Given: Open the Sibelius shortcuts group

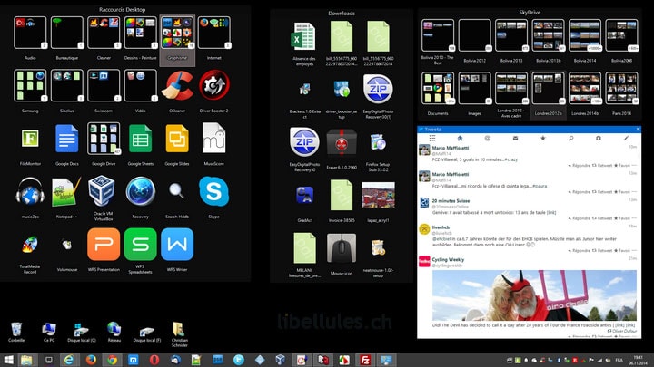Looking at the screenshot, I should tap(66, 86).
